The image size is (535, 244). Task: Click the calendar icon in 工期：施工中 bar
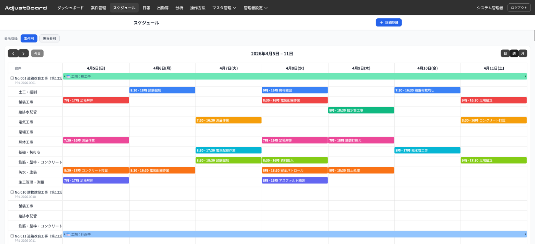tap(68, 76)
